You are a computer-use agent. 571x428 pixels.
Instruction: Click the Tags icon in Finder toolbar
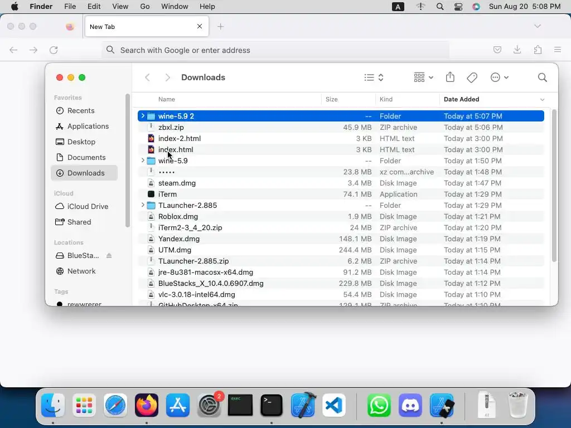pos(472,77)
